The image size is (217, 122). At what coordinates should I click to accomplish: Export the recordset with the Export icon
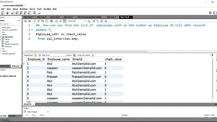point(74,55)
